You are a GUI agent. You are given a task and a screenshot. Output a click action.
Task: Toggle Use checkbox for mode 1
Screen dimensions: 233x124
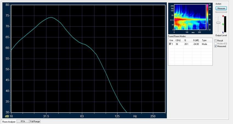tap(170, 44)
